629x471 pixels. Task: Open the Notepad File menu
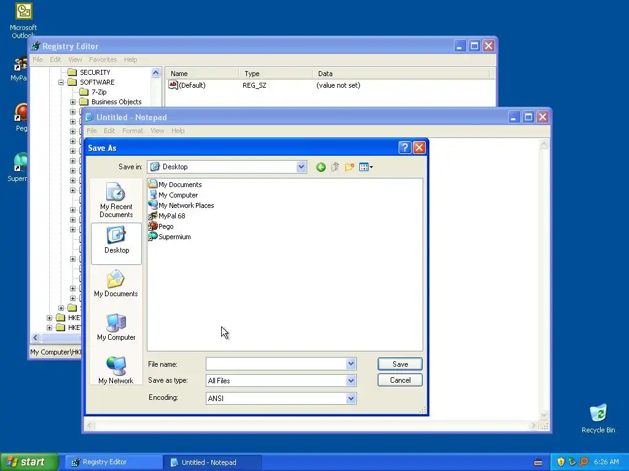(x=92, y=131)
